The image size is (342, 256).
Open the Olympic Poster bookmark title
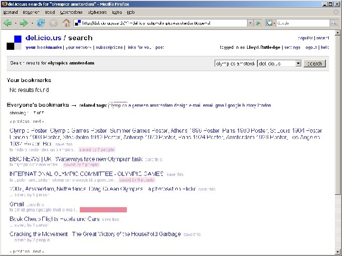point(166,137)
